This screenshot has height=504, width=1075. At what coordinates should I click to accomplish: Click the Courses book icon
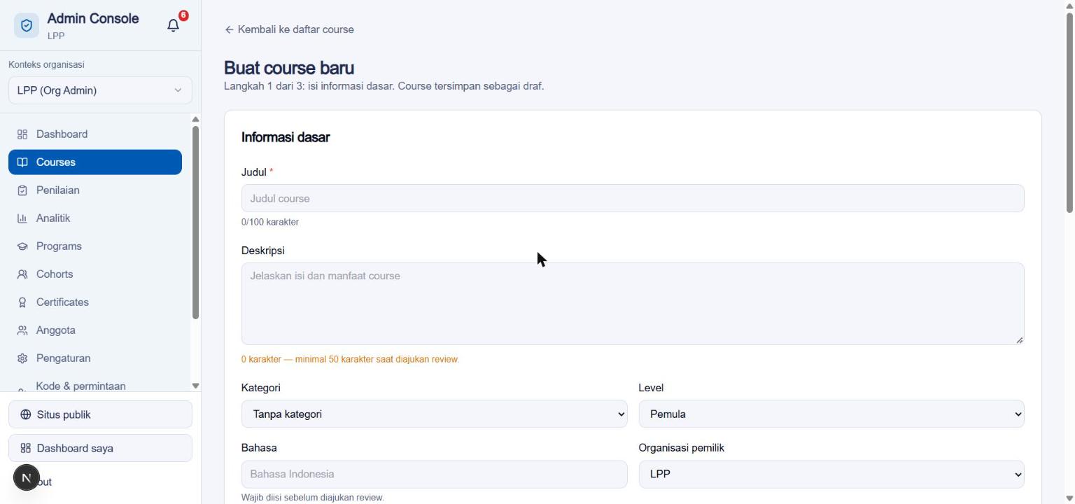[x=22, y=162]
